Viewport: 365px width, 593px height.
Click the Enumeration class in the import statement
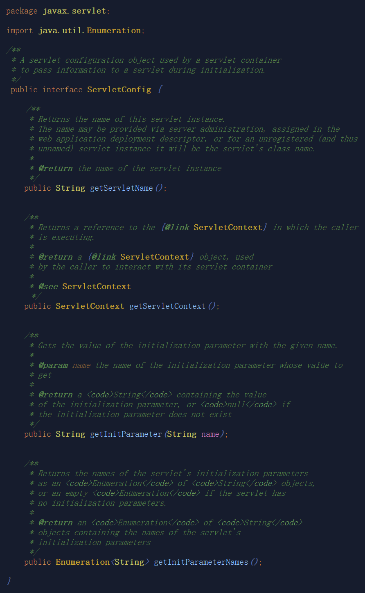114,30
